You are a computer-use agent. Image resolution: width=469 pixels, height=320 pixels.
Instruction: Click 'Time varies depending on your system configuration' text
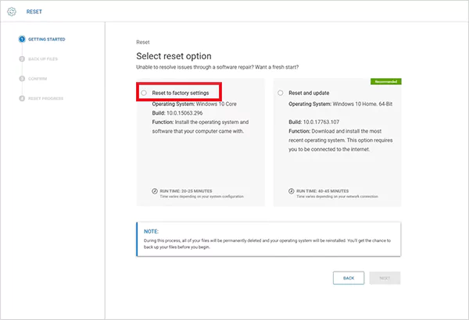[x=202, y=197]
